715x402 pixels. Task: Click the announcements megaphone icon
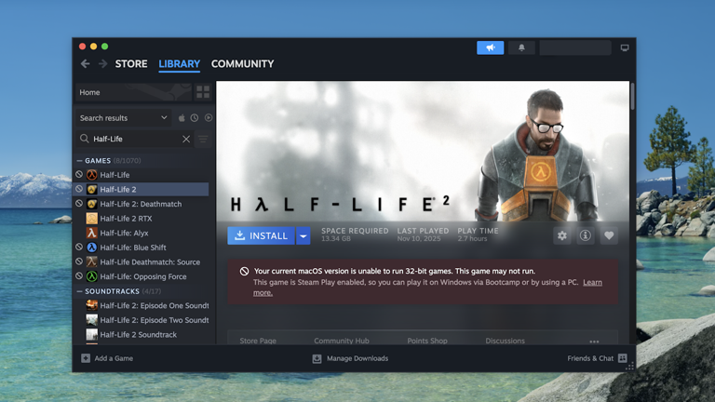490,47
